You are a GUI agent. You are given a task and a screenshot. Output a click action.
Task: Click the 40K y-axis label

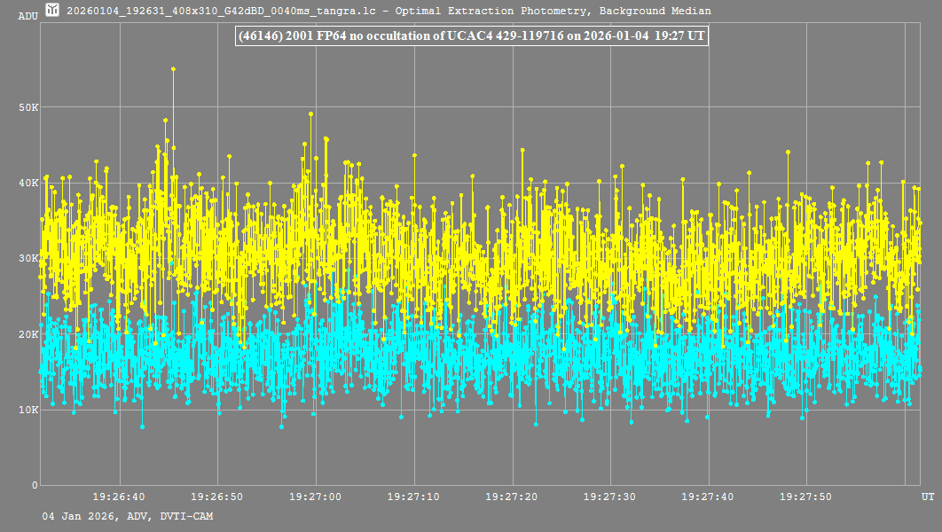tap(28, 183)
